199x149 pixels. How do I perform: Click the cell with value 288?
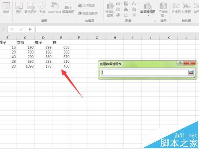pos(43,62)
